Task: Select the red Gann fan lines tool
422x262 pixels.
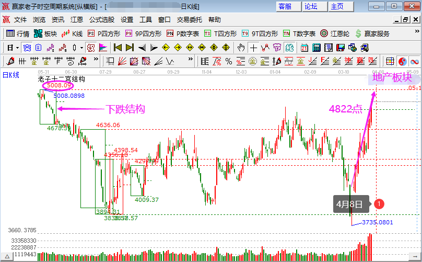Action: click(122, 62)
